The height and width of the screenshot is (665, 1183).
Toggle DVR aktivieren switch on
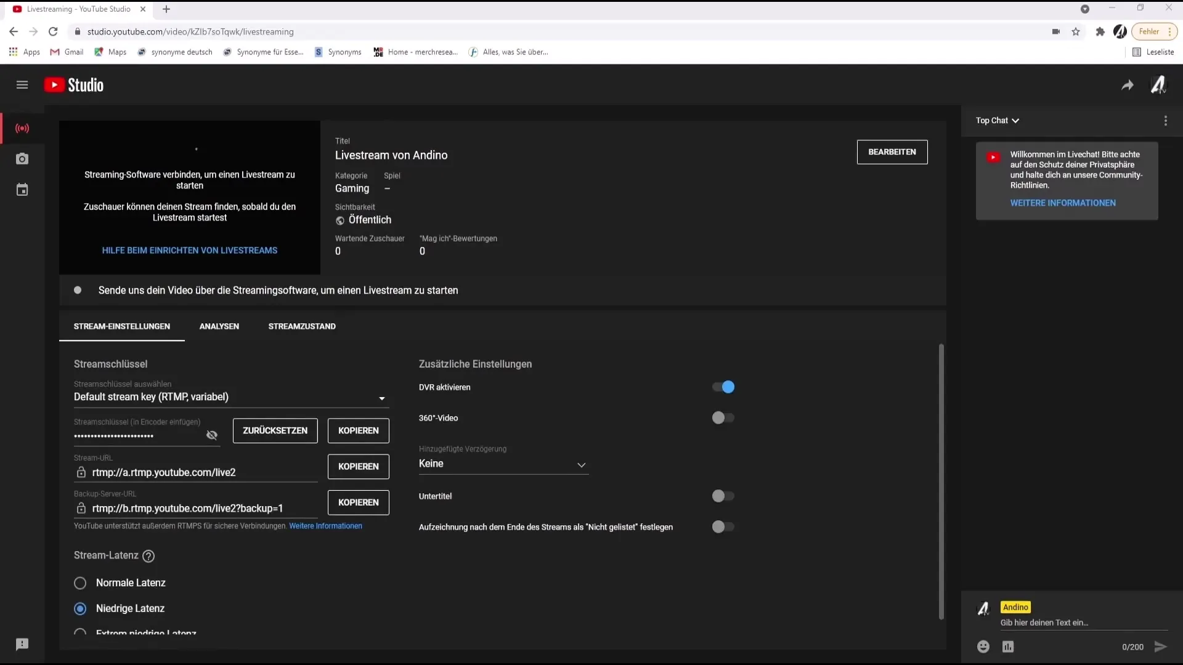click(x=722, y=387)
